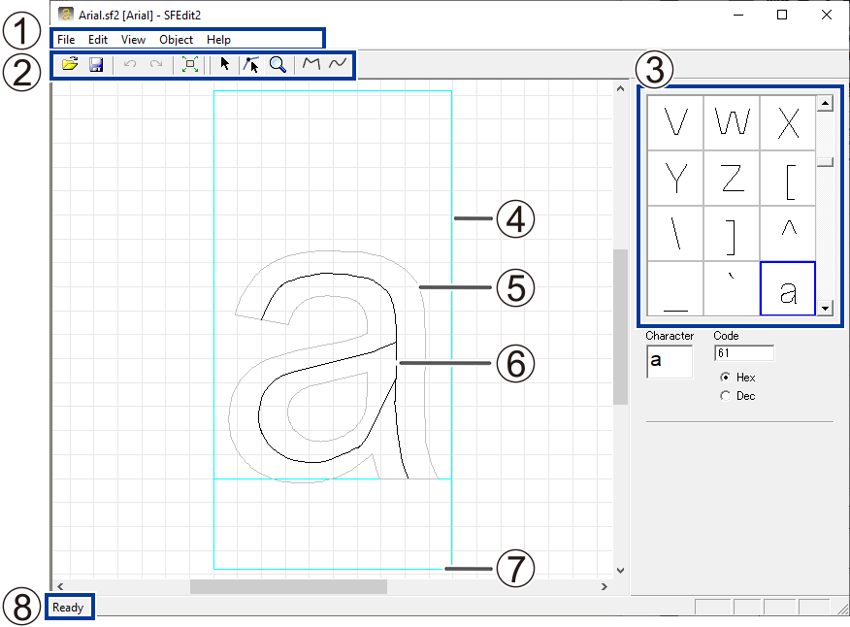The height and width of the screenshot is (627, 850).
Task: Activate the magnifier Zoom tool
Action: tap(278, 64)
